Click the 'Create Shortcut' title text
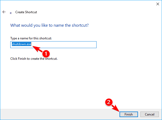The height and width of the screenshot is (120, 162). coord(26,12)
